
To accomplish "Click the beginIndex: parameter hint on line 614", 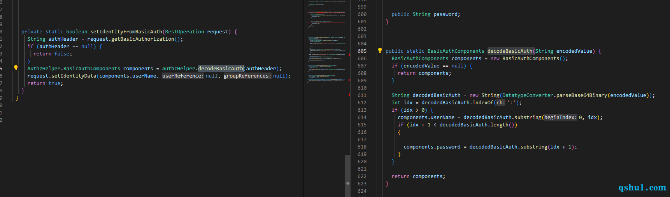I will [x=560, y=118].
